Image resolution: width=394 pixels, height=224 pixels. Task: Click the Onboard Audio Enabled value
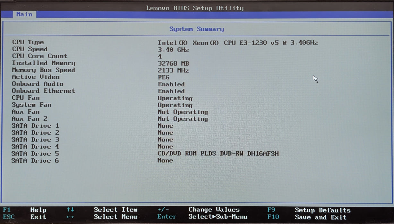(x=171, y=84)
